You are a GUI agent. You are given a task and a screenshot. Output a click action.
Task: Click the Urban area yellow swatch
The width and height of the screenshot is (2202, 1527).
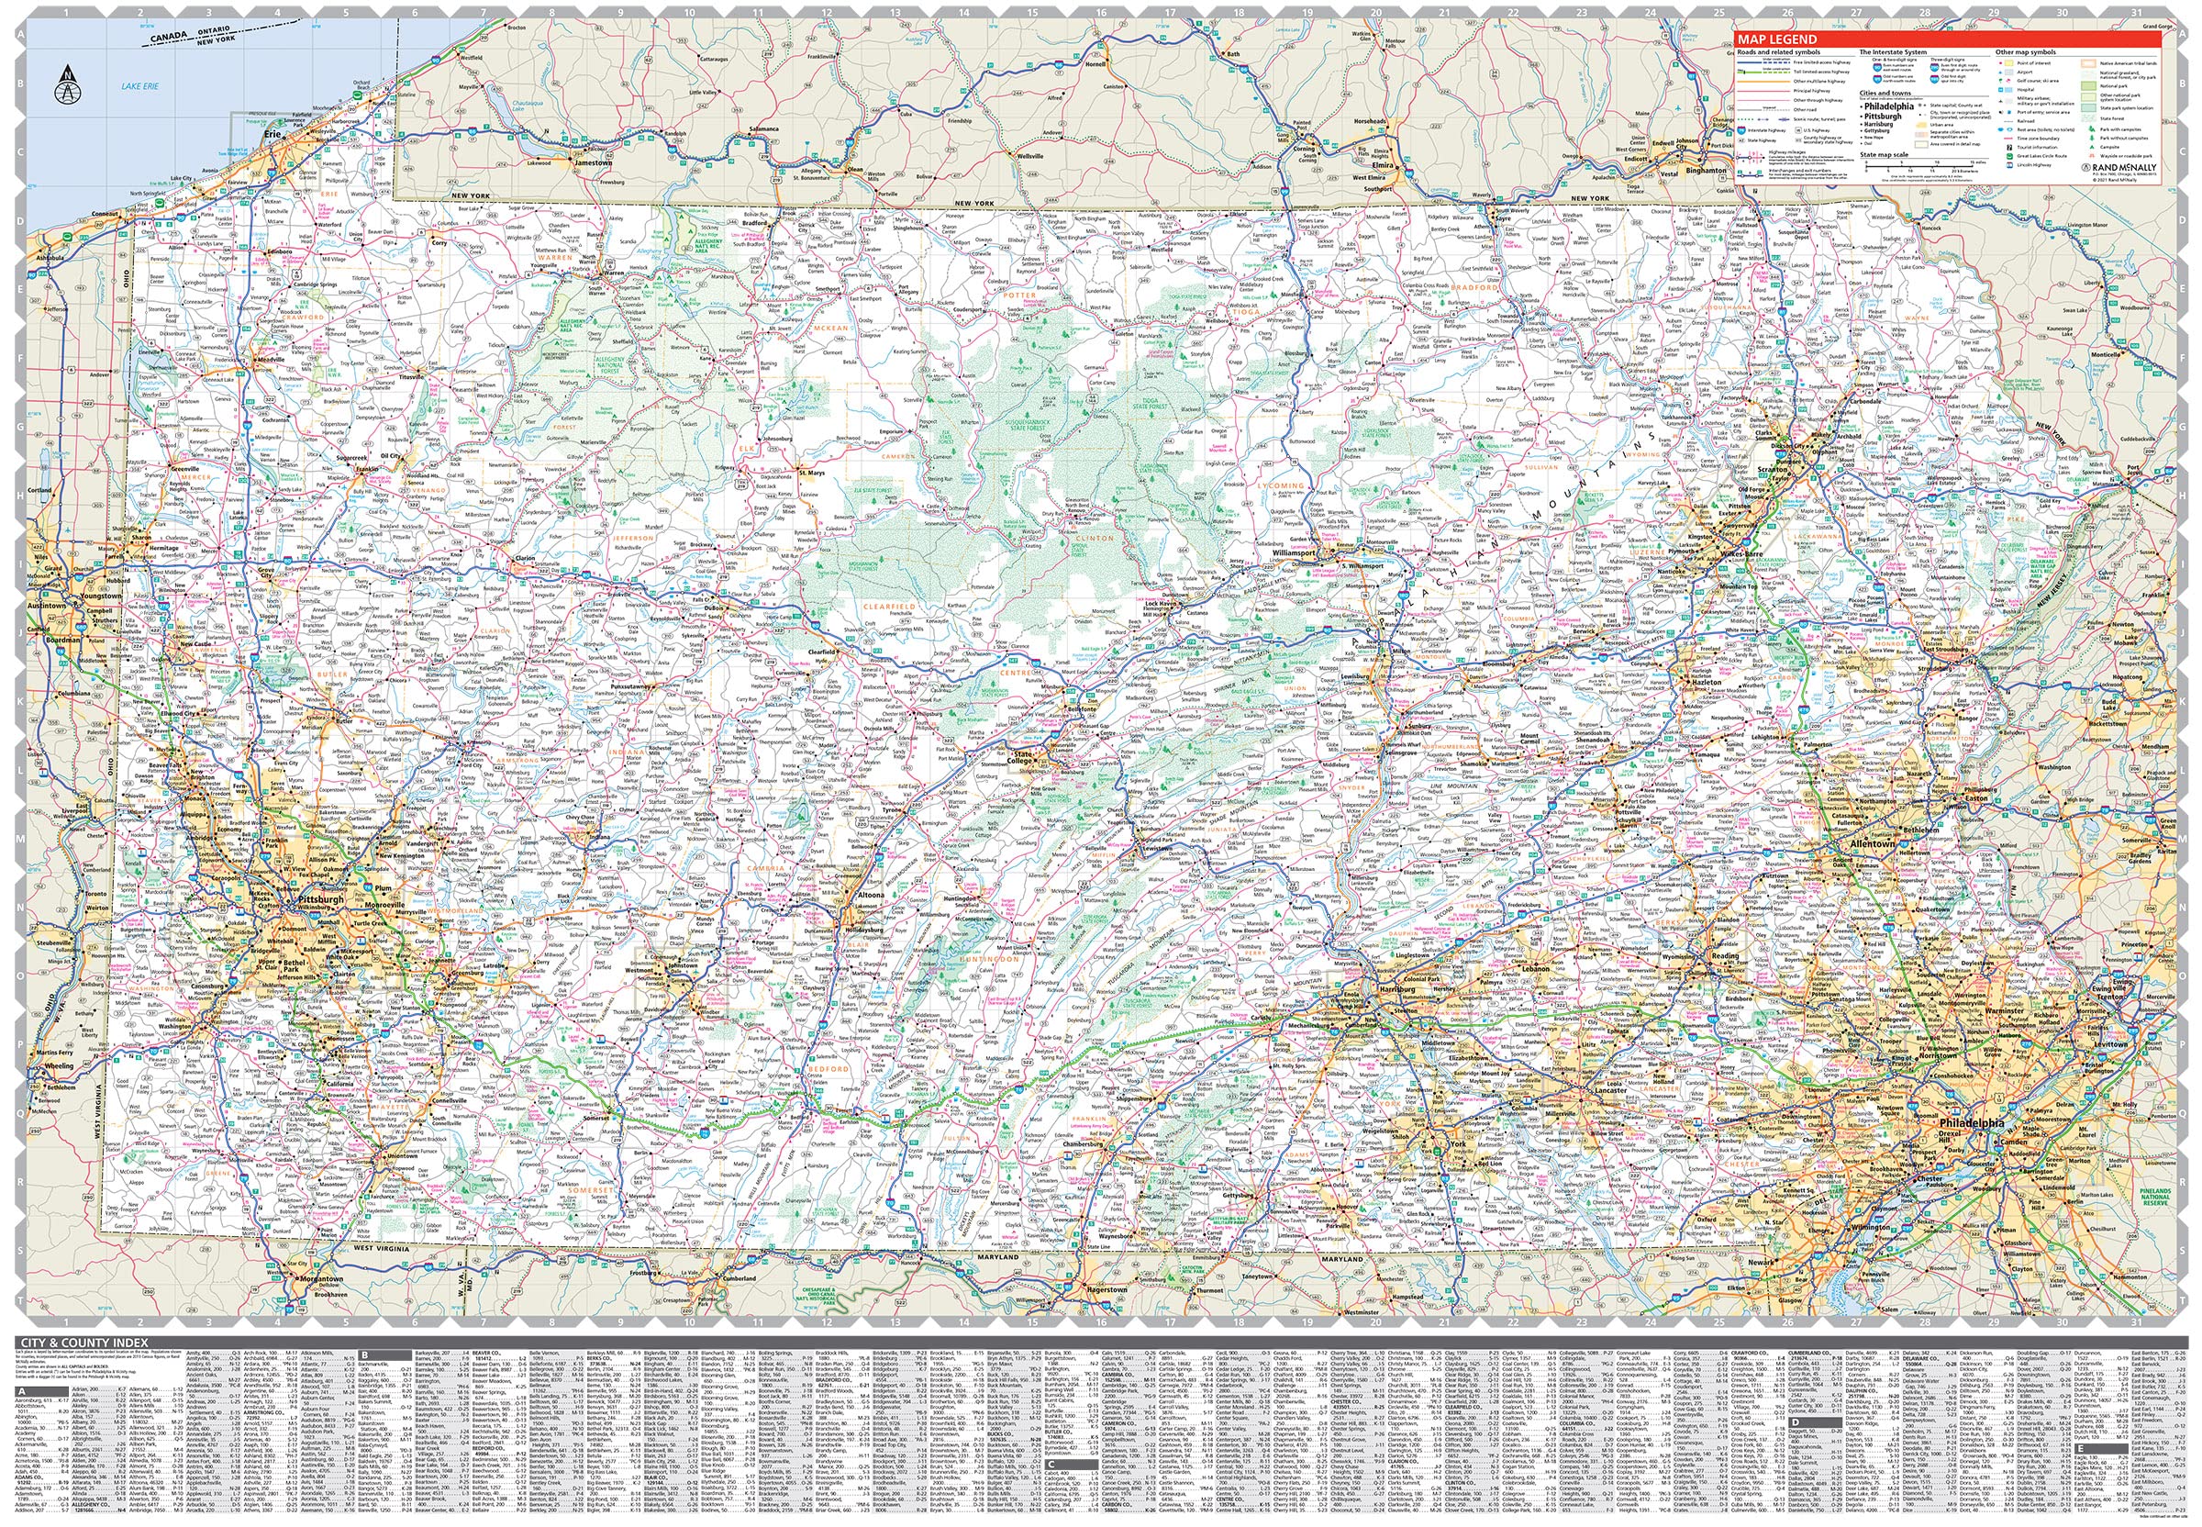point(1922,126)
